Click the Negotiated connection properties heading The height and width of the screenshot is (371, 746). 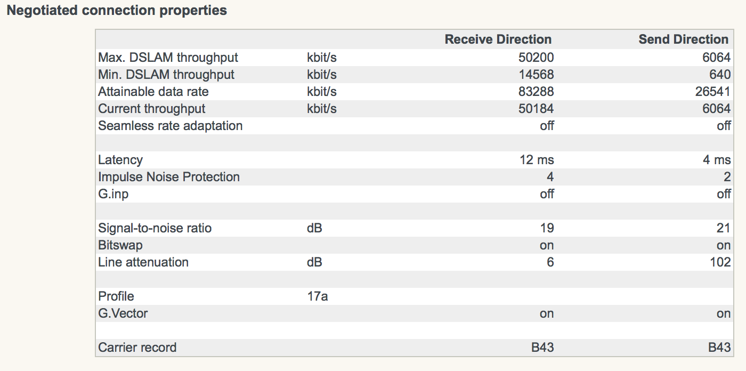[117, 11]
